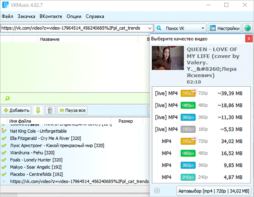Click the Пауза все button
Viewport: 254px width, 197px height.
click(72, 110)
